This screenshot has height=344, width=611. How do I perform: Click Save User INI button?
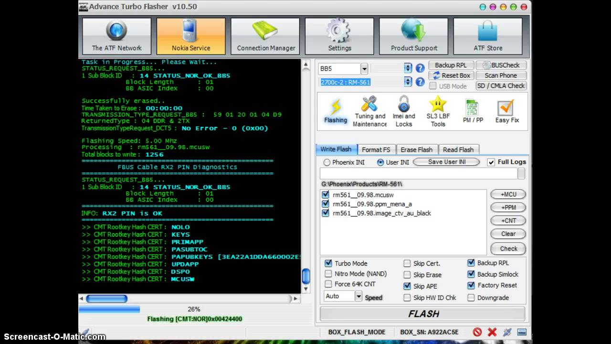tap(447, 162)
